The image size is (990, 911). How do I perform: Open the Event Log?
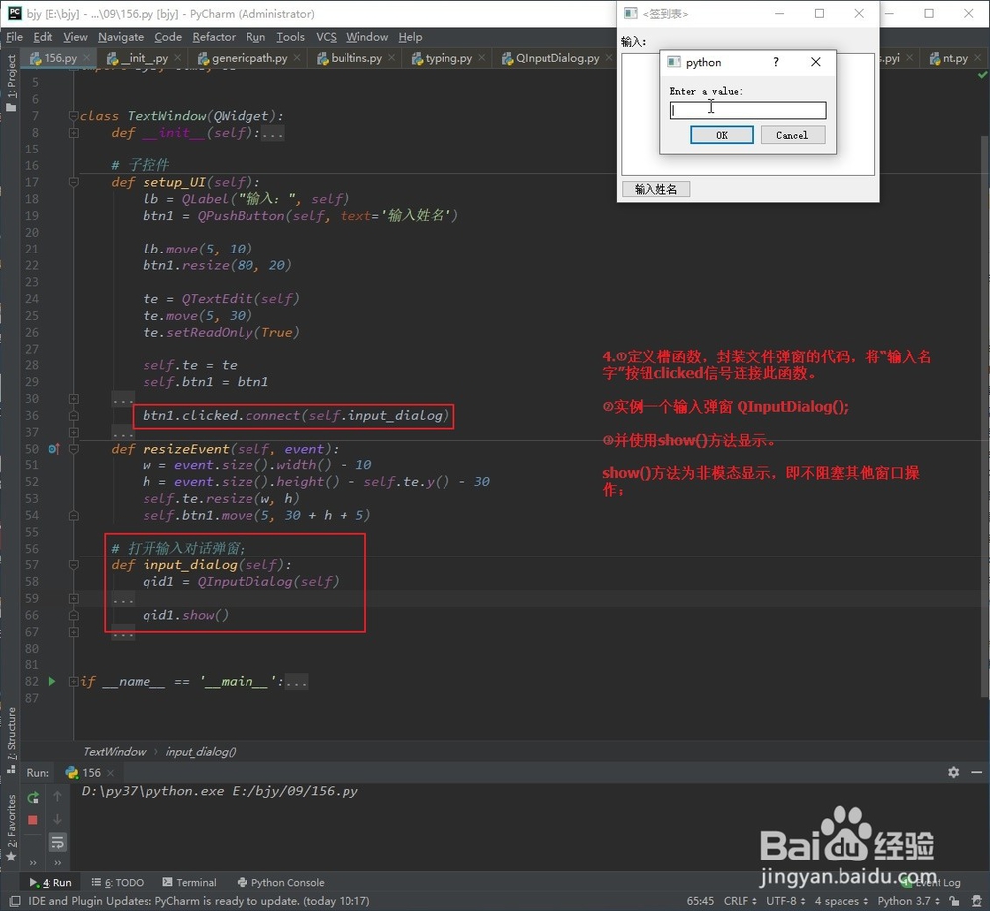(x=933, y=882)
